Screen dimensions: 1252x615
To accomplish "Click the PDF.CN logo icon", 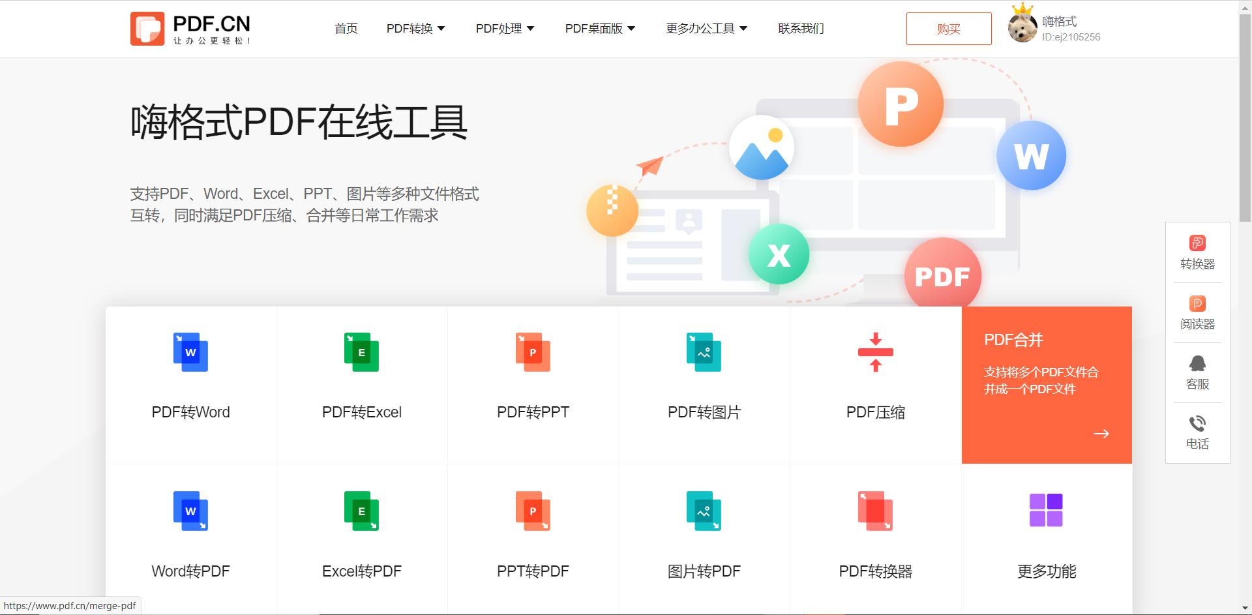I will [147, 29].
